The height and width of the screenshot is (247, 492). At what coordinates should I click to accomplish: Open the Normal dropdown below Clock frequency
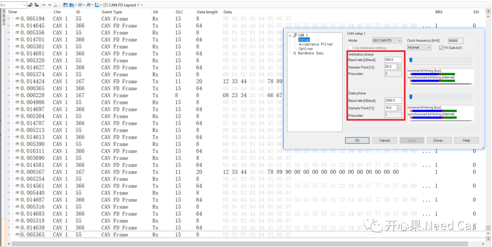tap(419, 47)
